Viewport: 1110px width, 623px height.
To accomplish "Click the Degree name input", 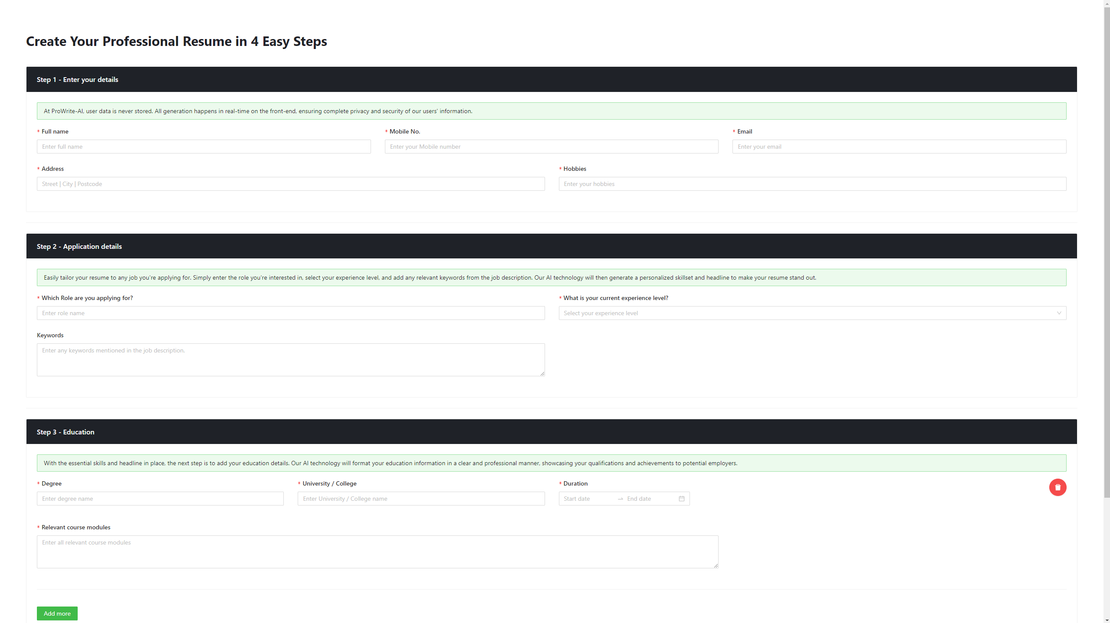I will pos(160,499).
